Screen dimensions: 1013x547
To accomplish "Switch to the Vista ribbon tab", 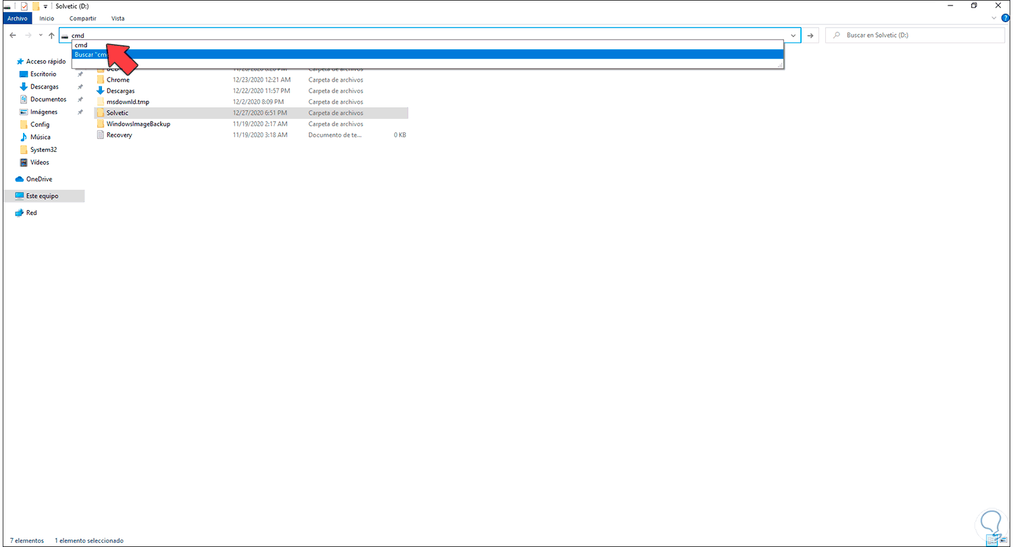I will click(118, 18).
